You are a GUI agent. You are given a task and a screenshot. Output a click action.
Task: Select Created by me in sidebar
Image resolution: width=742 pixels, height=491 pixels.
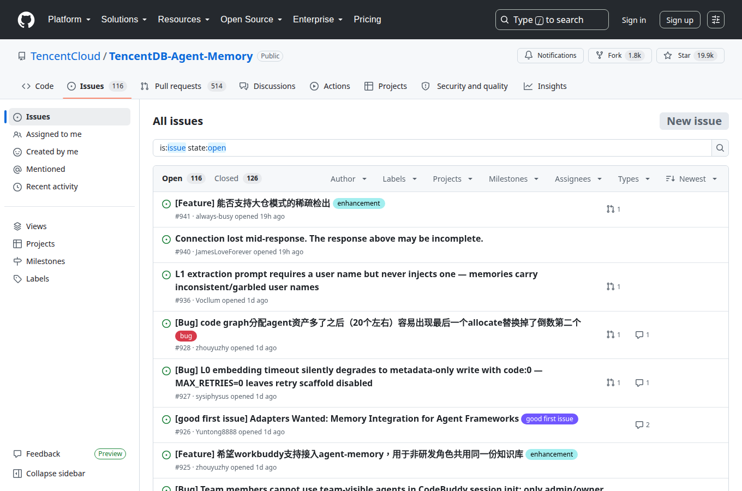69,152
